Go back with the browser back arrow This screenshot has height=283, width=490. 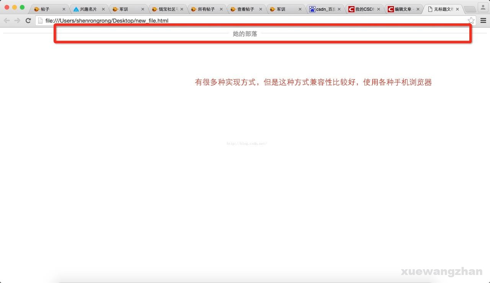[7, 20]
